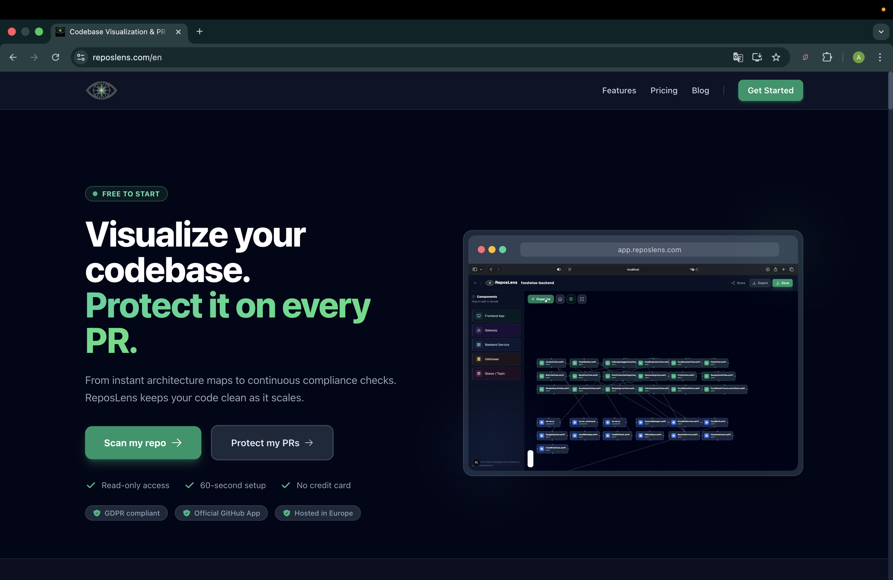This screenshot has width=893, height=580.
Task: Click the ReposLens eye logo
Action: point(101,90)
